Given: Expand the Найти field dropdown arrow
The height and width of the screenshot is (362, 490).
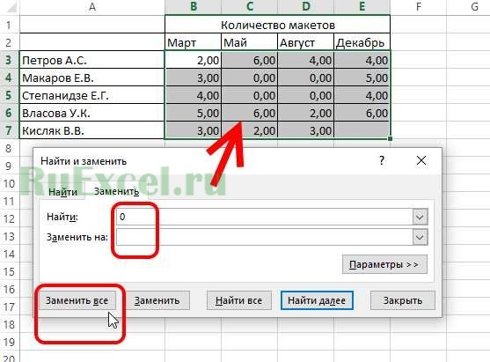Looking at the screenshot, I should click(x=420, y=217).
